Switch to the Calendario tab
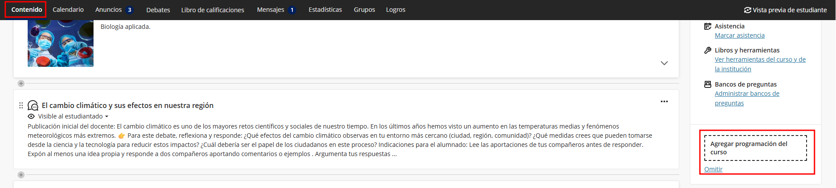The height and width of the screenshot is (188, 836). click(68, 10)
